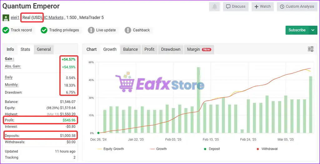Expand the Monthly stat details
320x164 pixels.
tap(12, 85)
